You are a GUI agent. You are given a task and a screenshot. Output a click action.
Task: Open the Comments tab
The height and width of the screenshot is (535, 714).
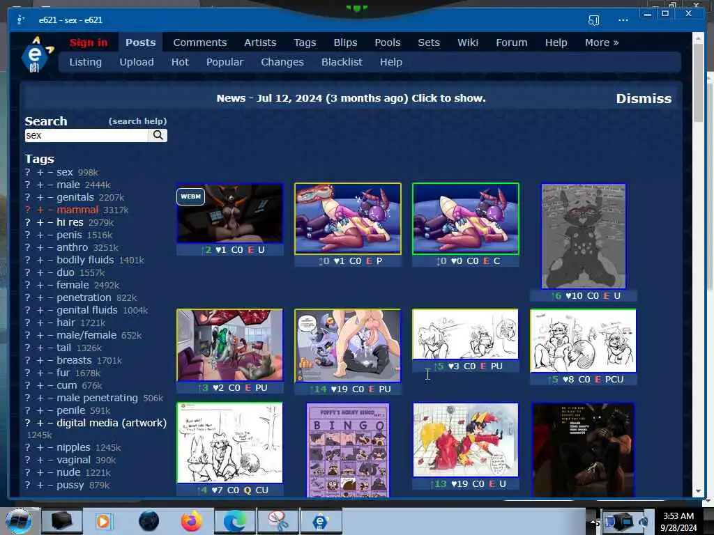pos(200,42)
